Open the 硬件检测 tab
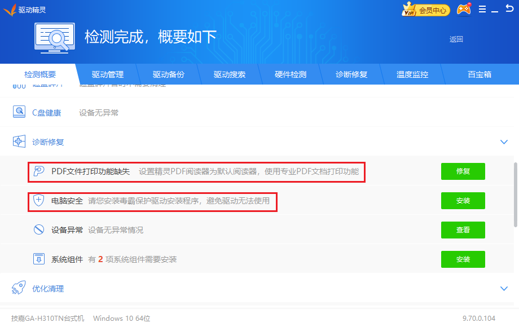Screen dimensions: 519x327 click(x=291, y=74)
